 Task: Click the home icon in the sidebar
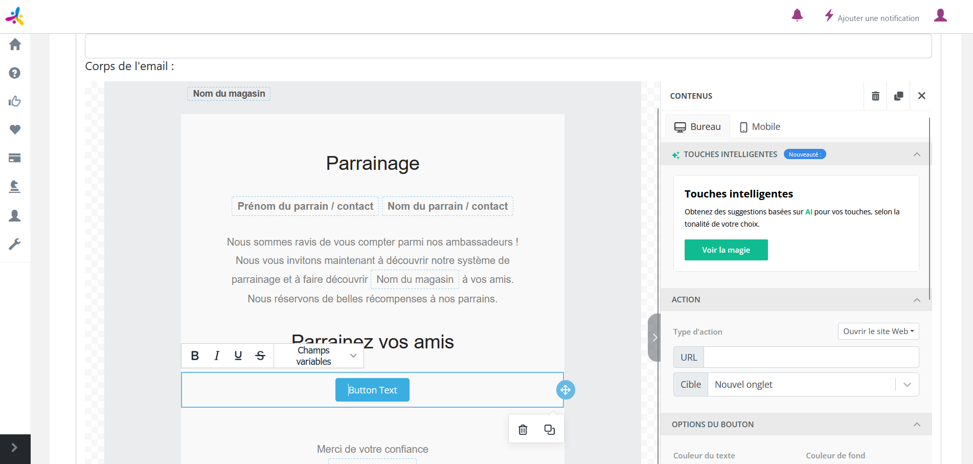tap(15, 45)
